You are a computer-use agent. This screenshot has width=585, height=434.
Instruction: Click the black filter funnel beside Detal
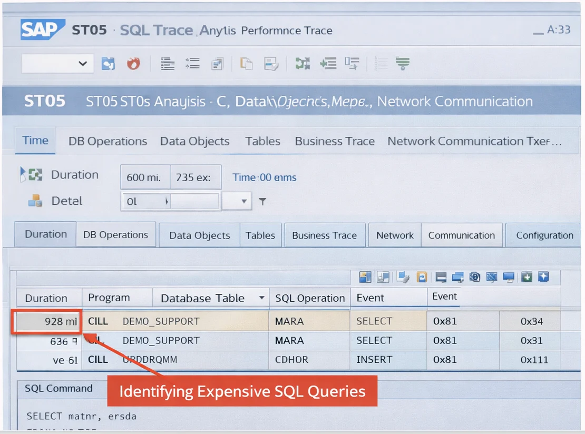coord(262,201)
